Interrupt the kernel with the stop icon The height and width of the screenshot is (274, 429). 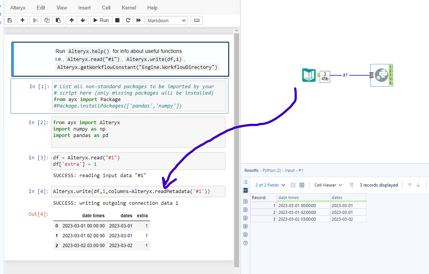tap(117, 20)
